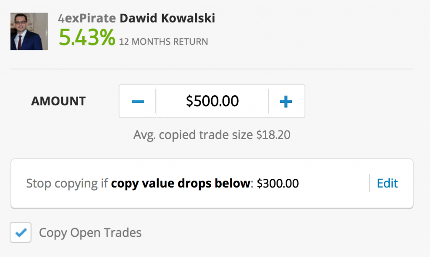This screenshot has height=257, width=430.
Task: Click the AMOUNT label
Action: click(58, 101)
